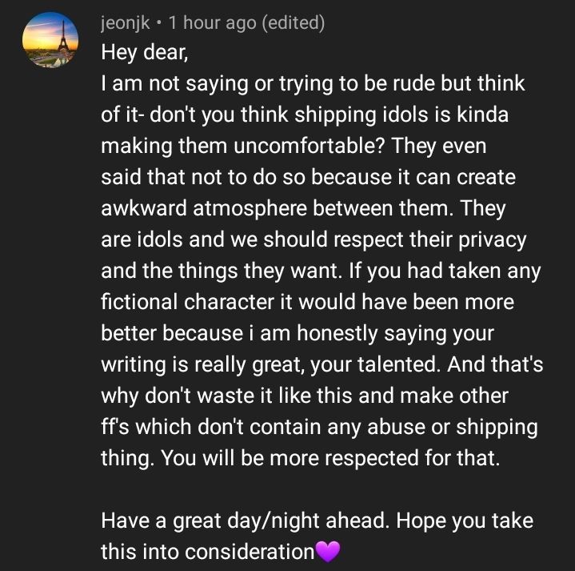Viewport: 575px width, 571px height.
Task: Open the Eiffel Tower profile picture
Action: coord(50,40)
